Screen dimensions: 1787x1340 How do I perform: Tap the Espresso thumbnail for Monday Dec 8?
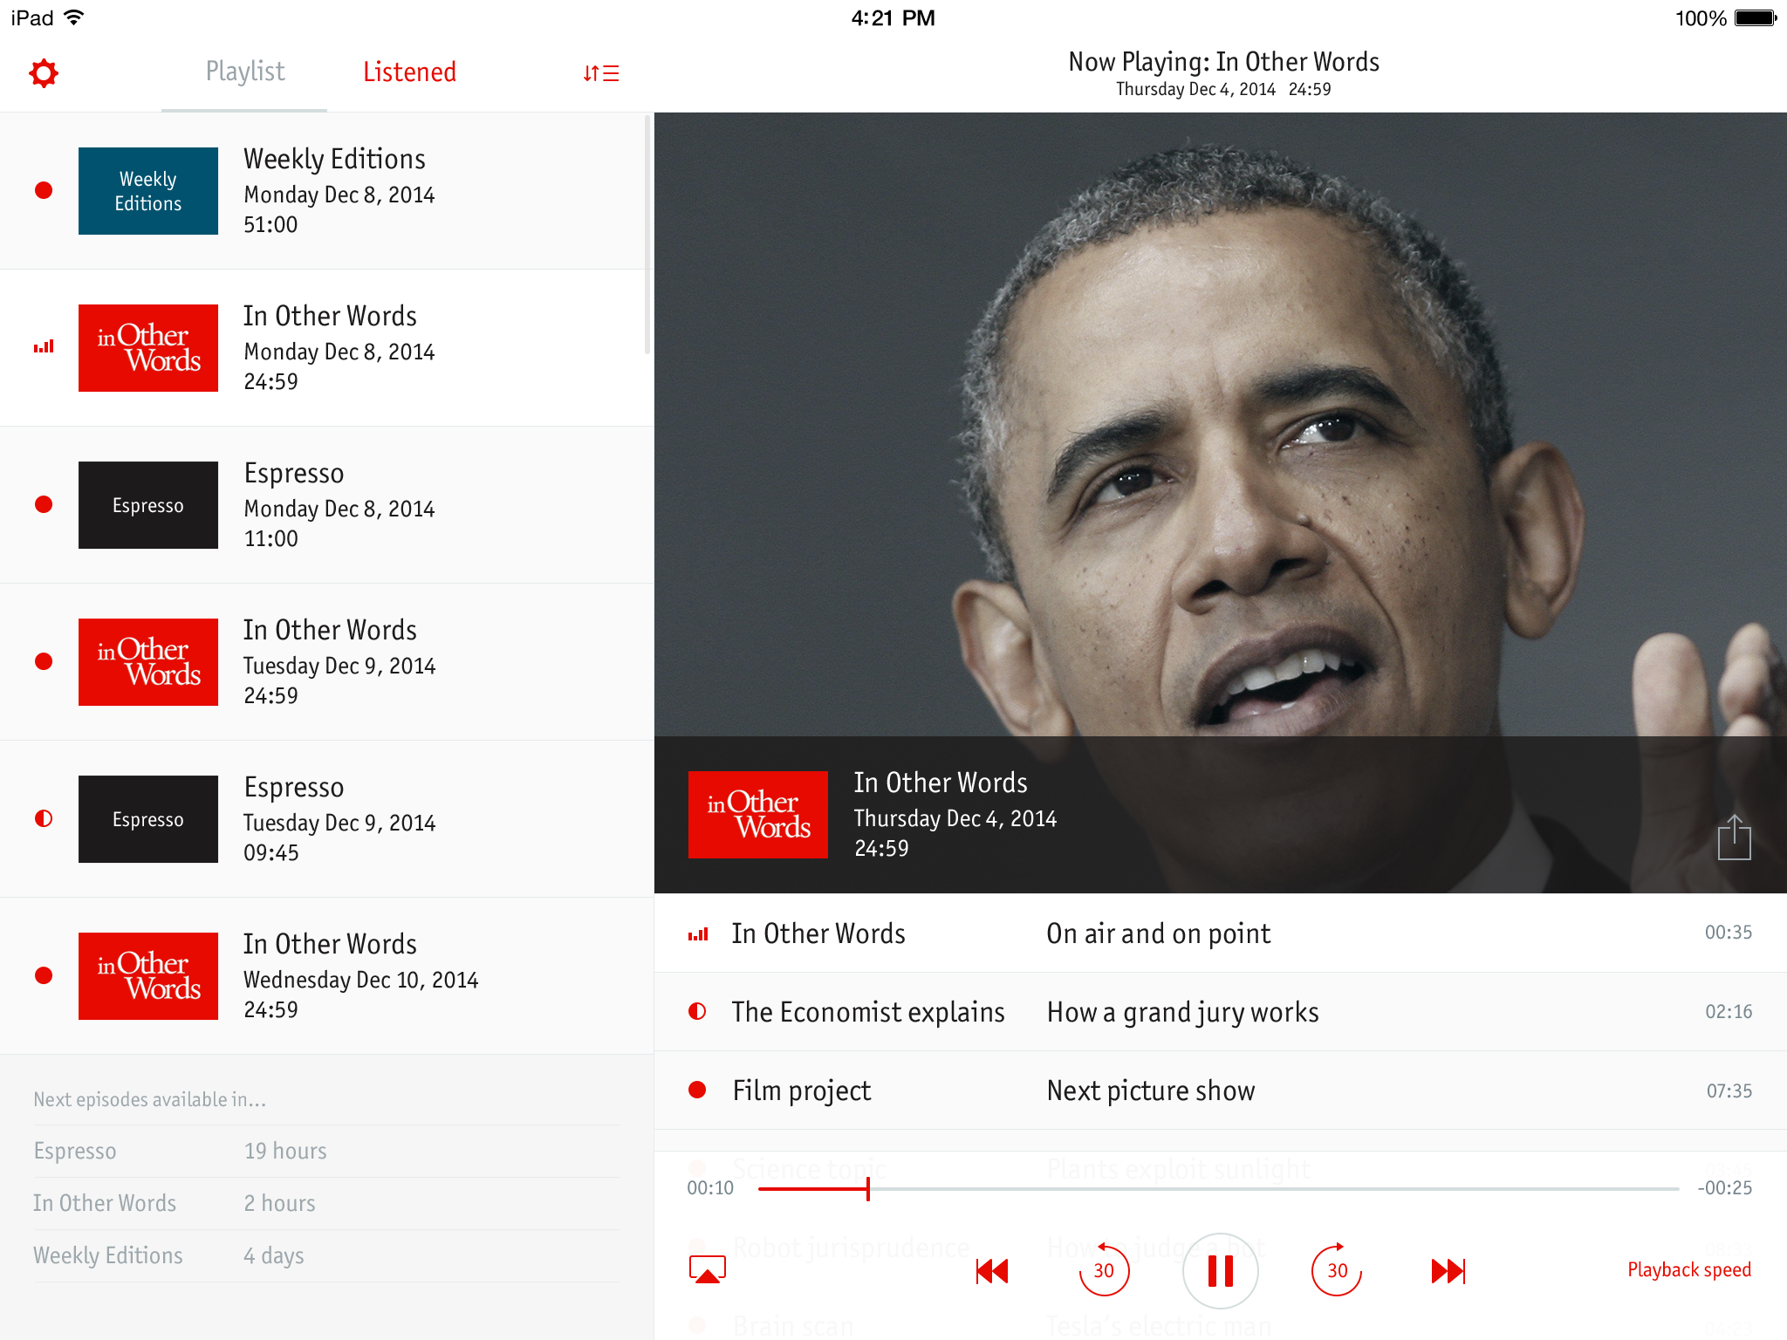pyautogui.click(x=148, y=505)
